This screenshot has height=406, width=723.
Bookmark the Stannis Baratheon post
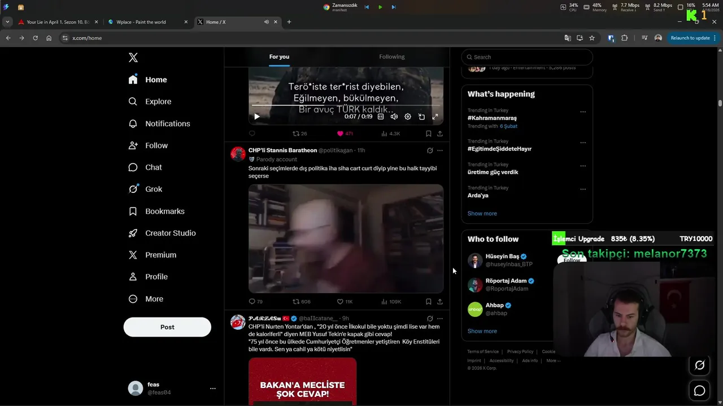[x=428, y=302]
